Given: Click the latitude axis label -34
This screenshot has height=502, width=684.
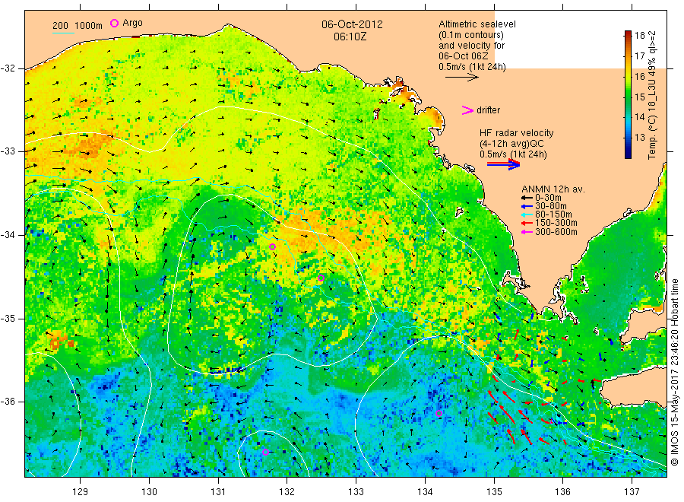Looking at the screenshot, I should point(8,235).
